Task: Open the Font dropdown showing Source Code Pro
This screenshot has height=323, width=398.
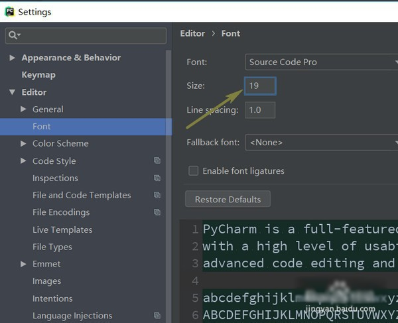Action: 321,62
